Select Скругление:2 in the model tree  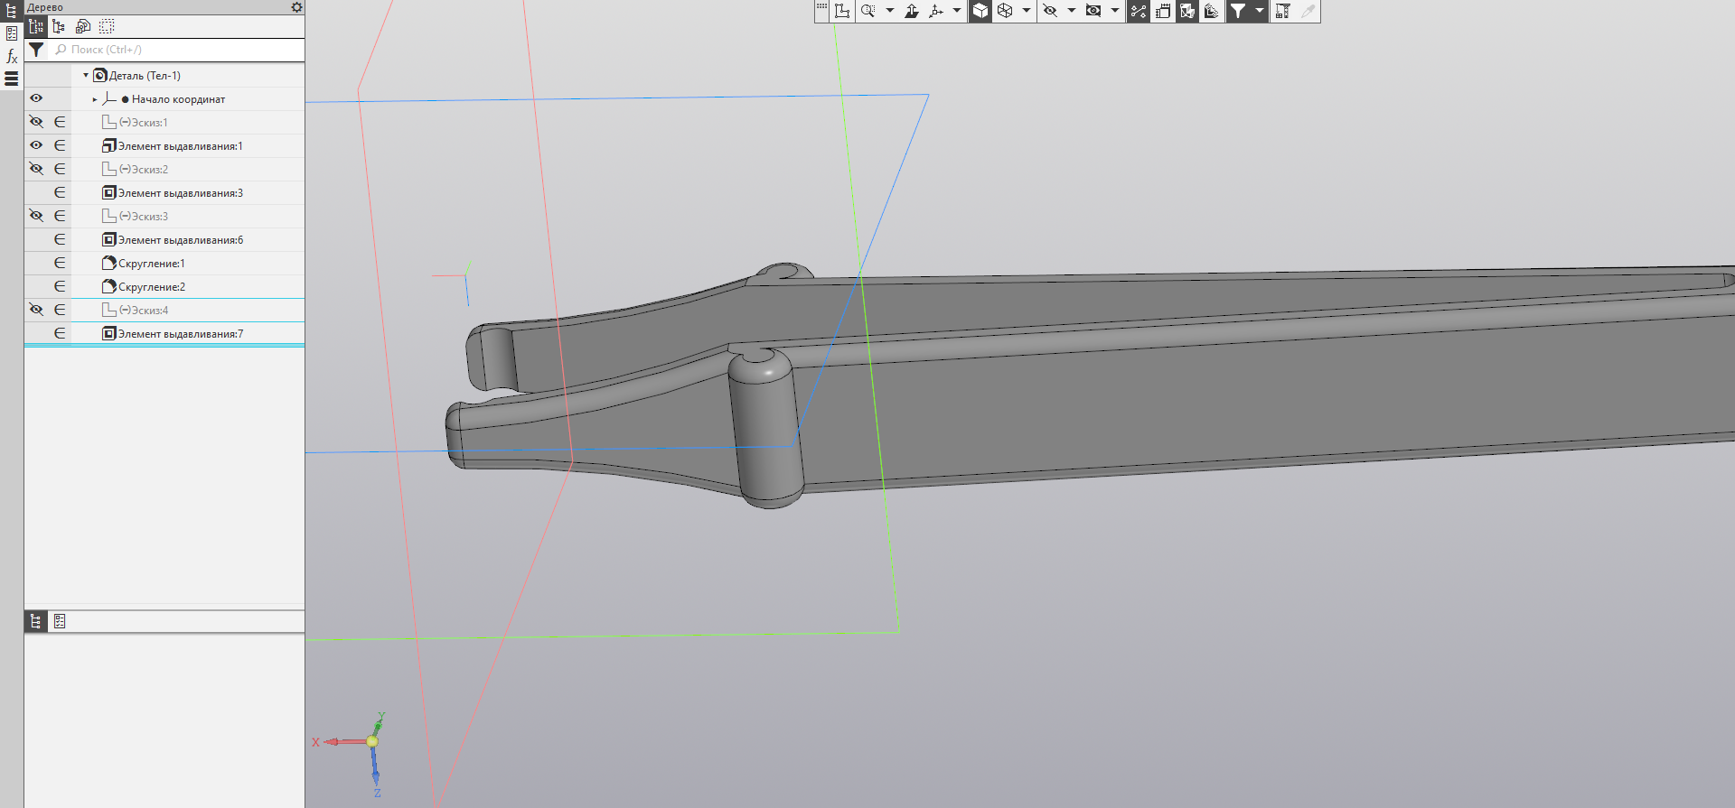(152, 287)
